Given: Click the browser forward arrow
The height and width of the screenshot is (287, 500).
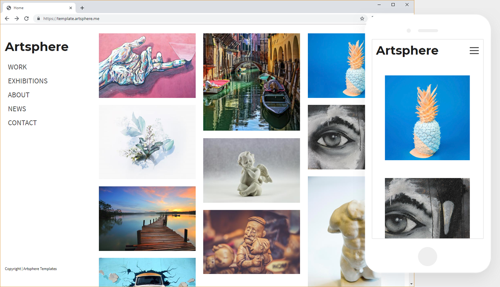Looking at the screenshot, I should pyautogui.click(x=16, y=19).
